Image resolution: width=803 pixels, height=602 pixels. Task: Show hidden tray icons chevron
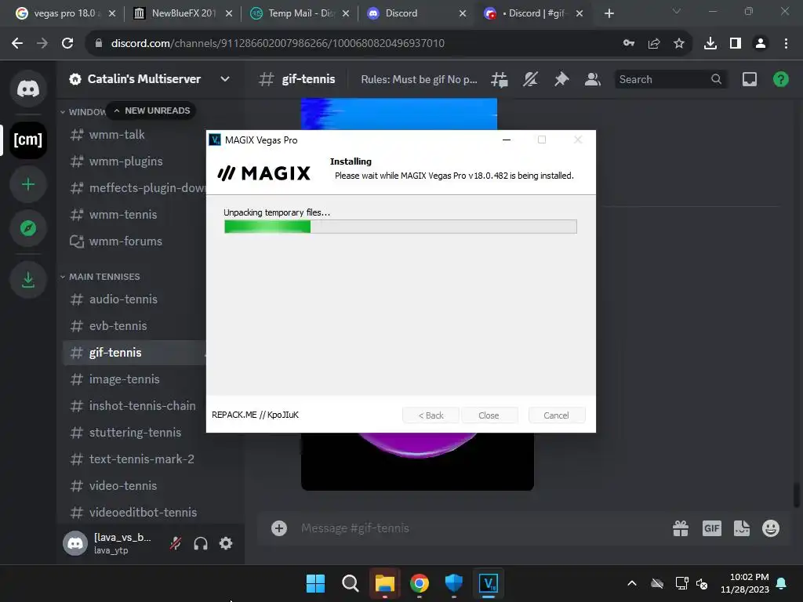(x=632, y=583)
